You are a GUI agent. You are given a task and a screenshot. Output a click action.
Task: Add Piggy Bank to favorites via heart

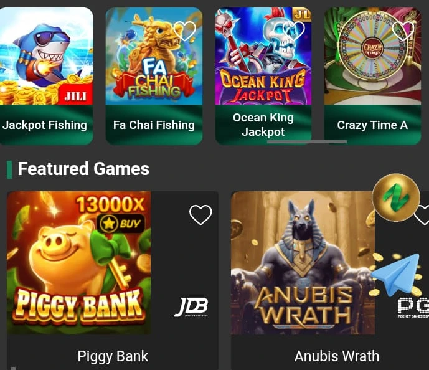coord(200,214)
